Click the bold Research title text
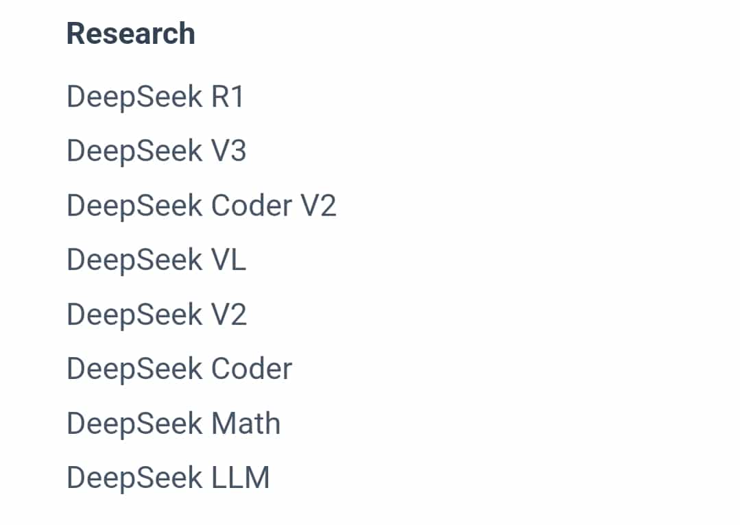The height and width of the screenshot is (525, 740). [131, 34]
